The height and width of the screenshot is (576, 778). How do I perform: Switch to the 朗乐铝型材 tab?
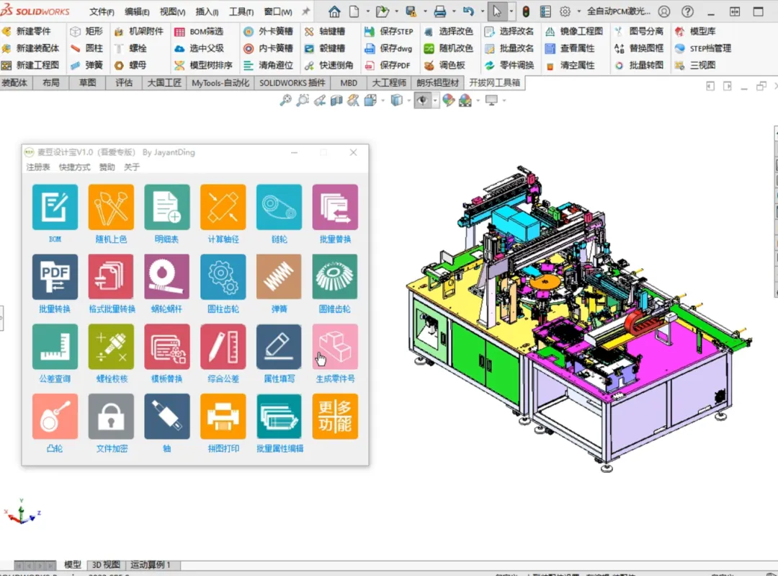point(438,82)
